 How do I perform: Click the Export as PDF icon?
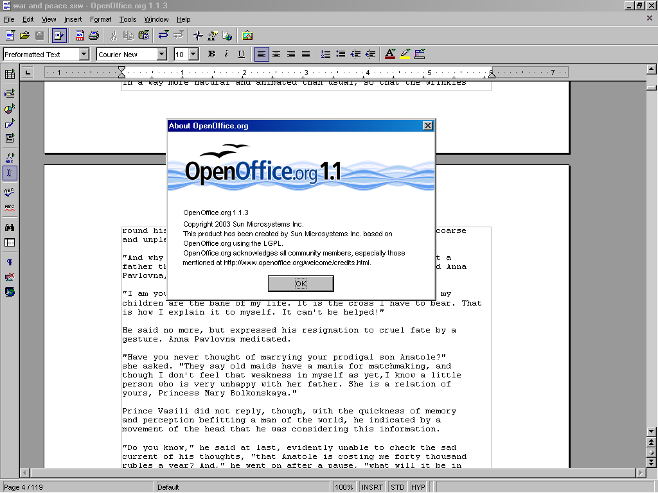(80, 35)
